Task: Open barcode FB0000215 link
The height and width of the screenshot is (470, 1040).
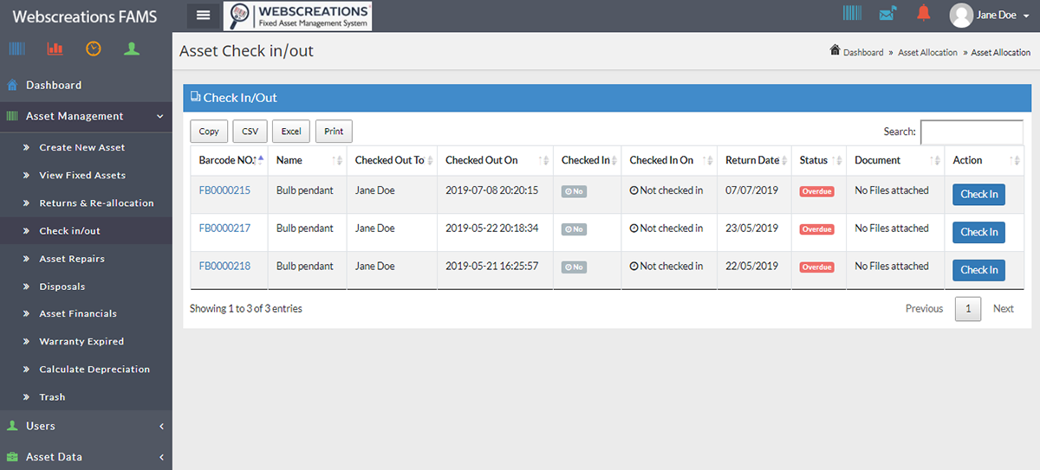Action: click(224, 190)
